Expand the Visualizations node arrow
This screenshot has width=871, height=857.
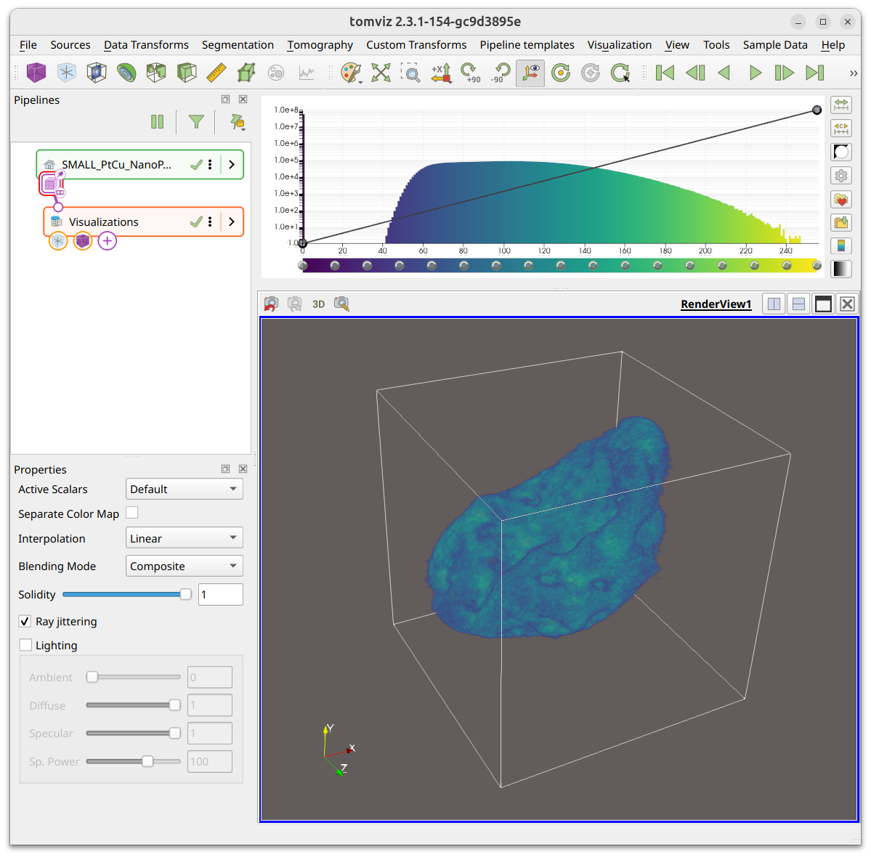(232, 222)
